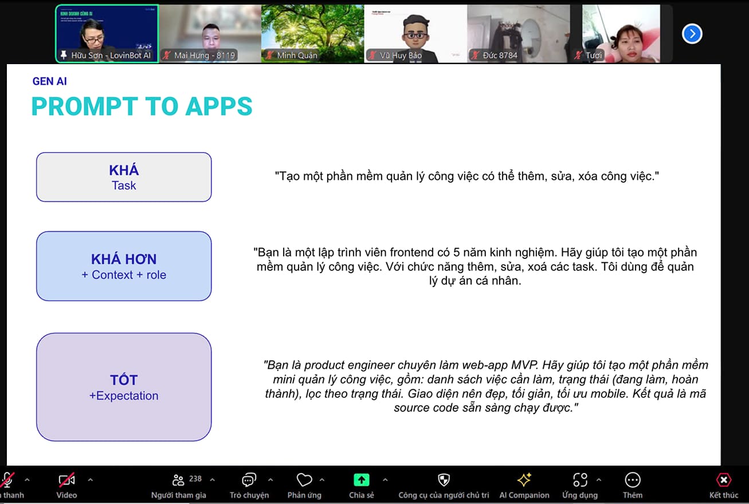Click the red Kết thúc end button
Screen dimensions: 749x504
pos(724,481)
